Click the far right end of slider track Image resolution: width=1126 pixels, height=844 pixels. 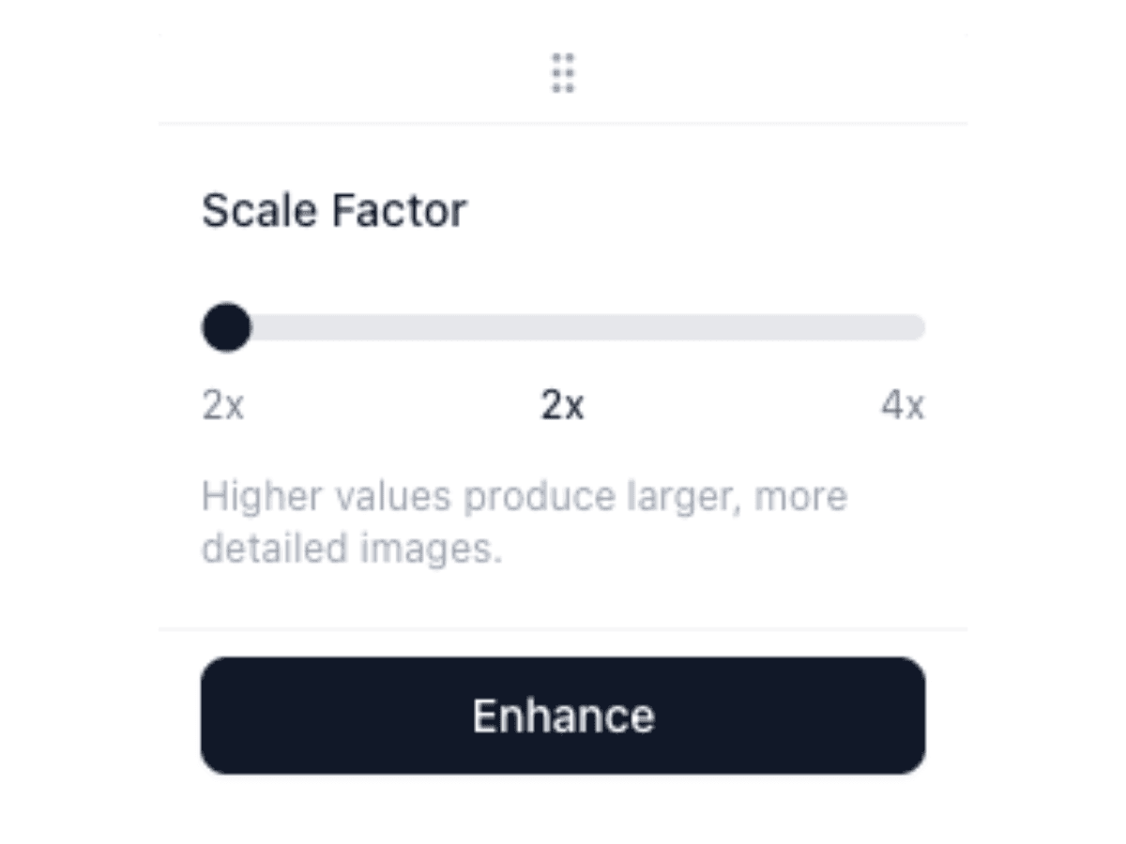[x=918, y=327]
